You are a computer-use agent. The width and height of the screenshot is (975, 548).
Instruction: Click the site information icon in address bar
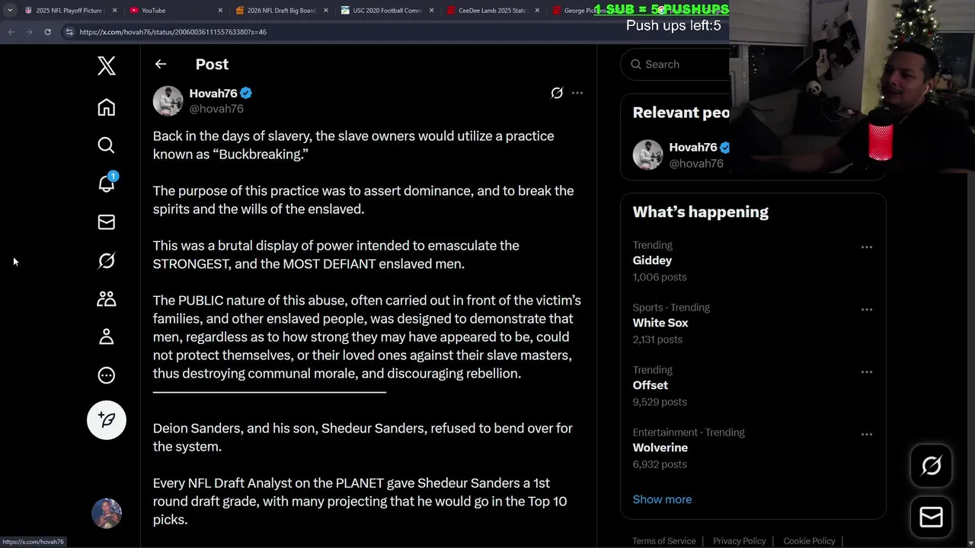69,32
